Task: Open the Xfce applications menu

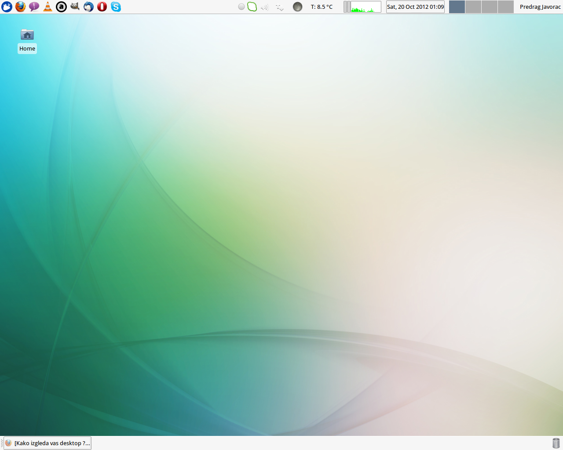Action: (7, 7)
